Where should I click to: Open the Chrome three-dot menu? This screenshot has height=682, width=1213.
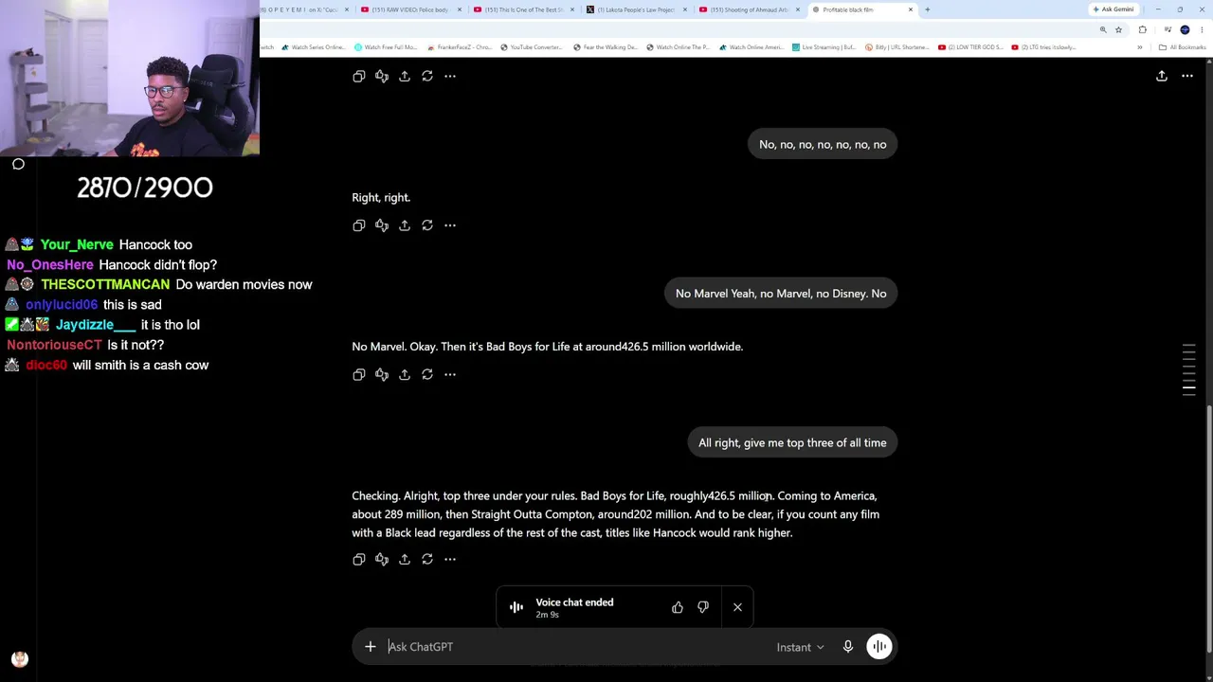[x=1202, y=30]
